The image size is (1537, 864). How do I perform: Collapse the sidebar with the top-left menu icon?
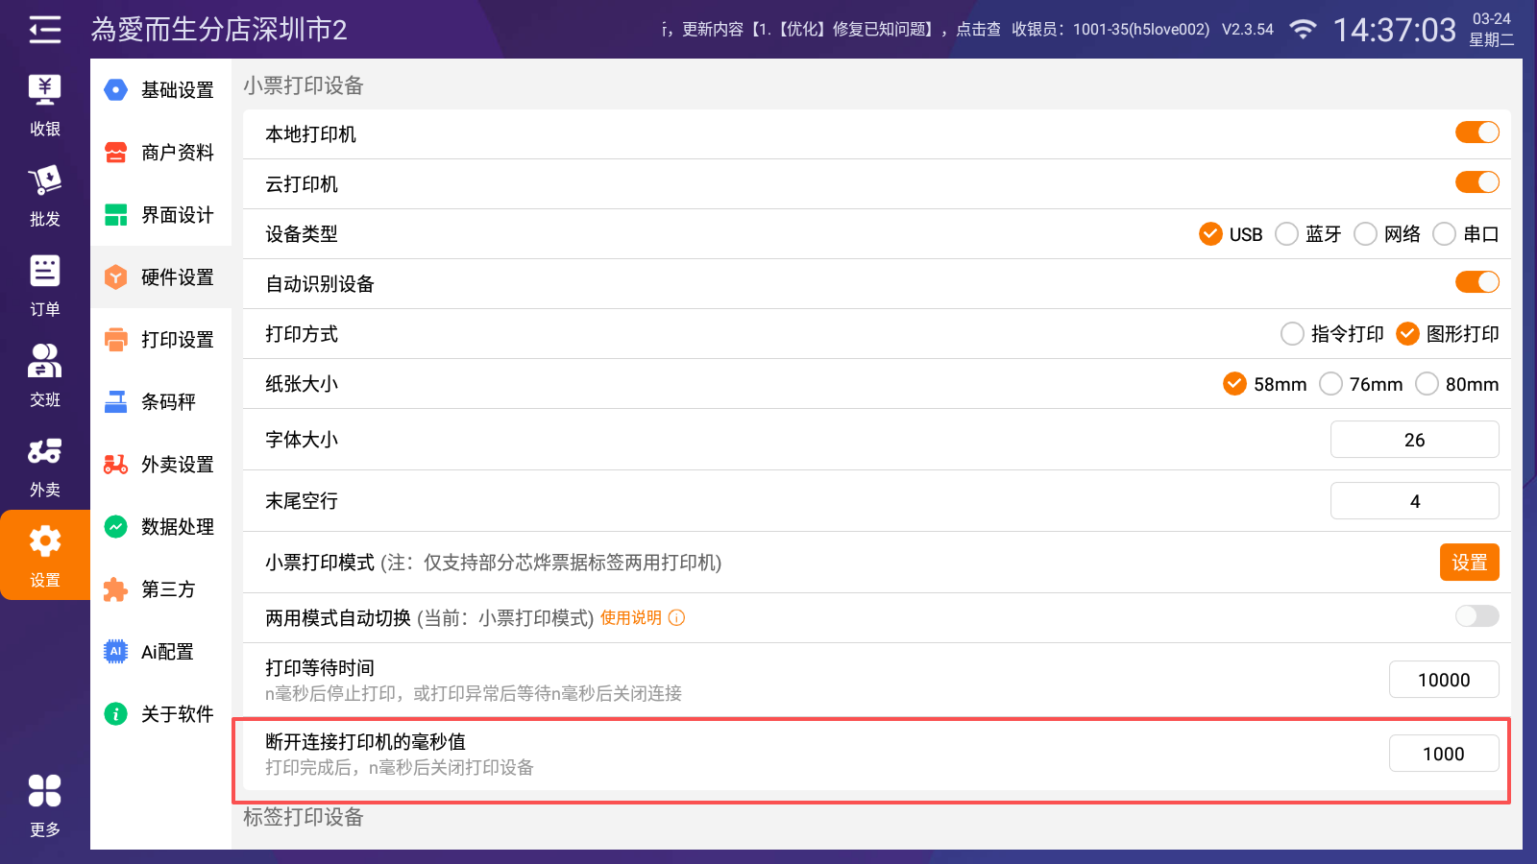pos(44,30)
